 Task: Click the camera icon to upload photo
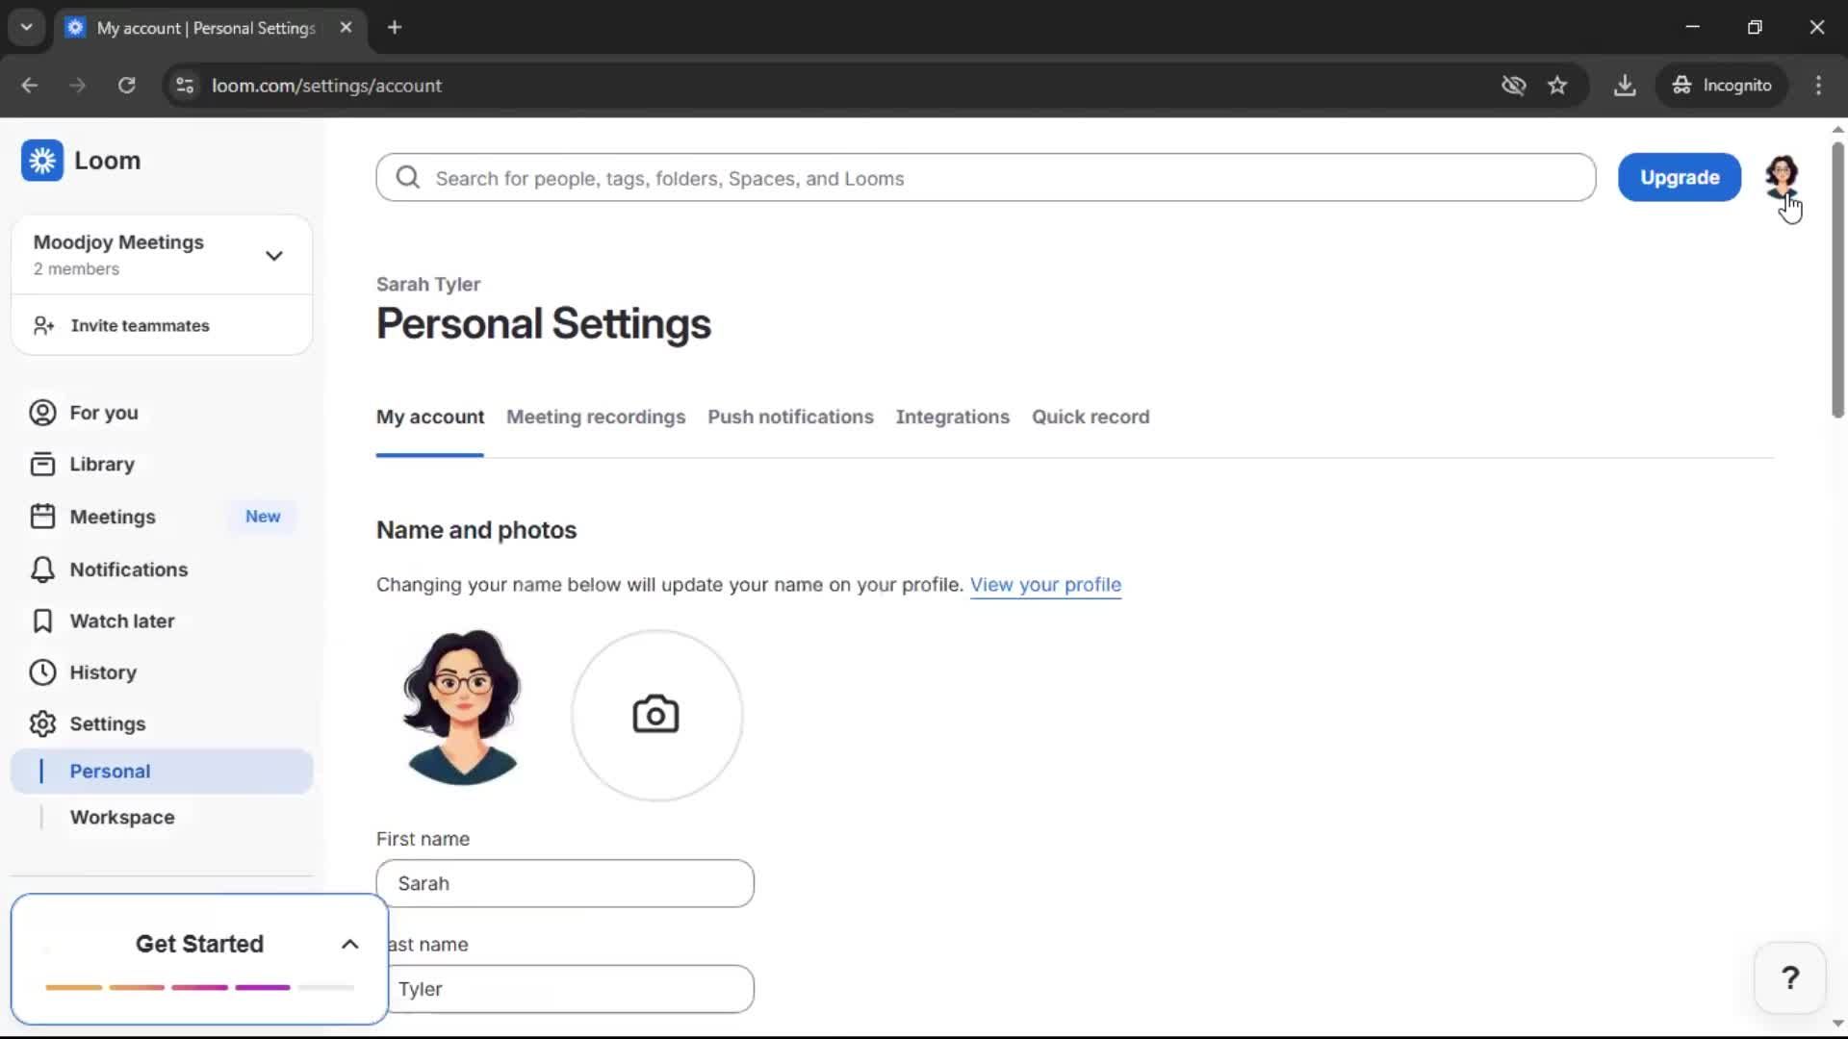click(655, 714)
